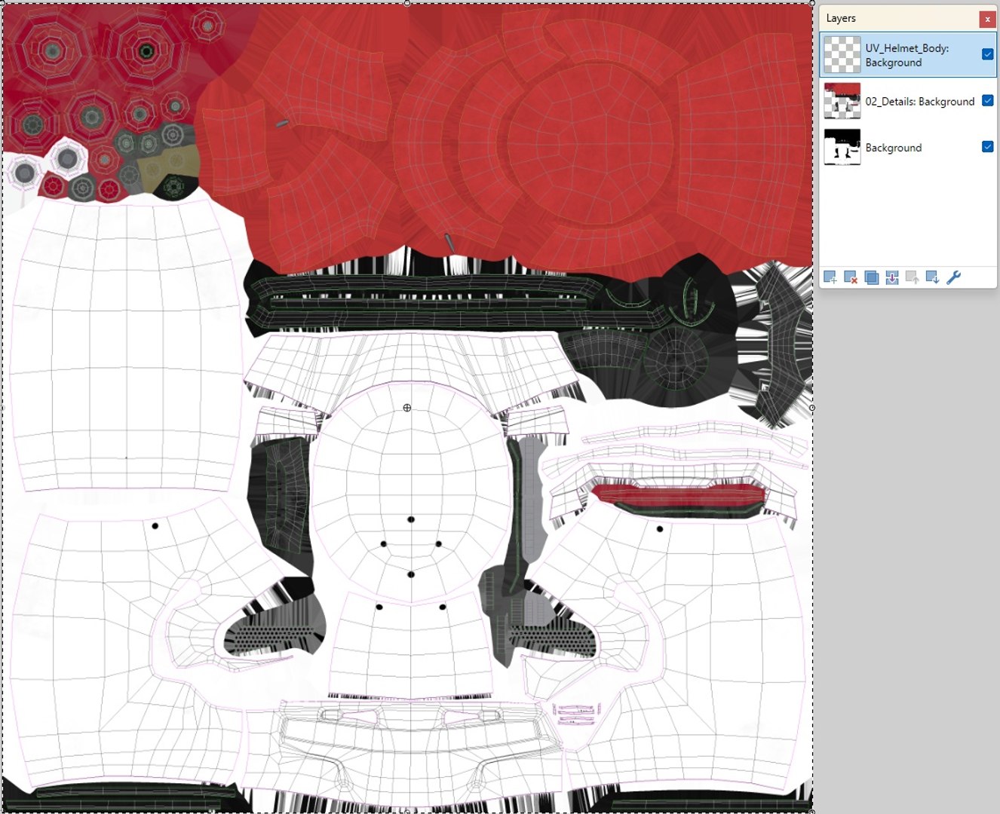
Task: Move layer down icon
Action: 932,277
